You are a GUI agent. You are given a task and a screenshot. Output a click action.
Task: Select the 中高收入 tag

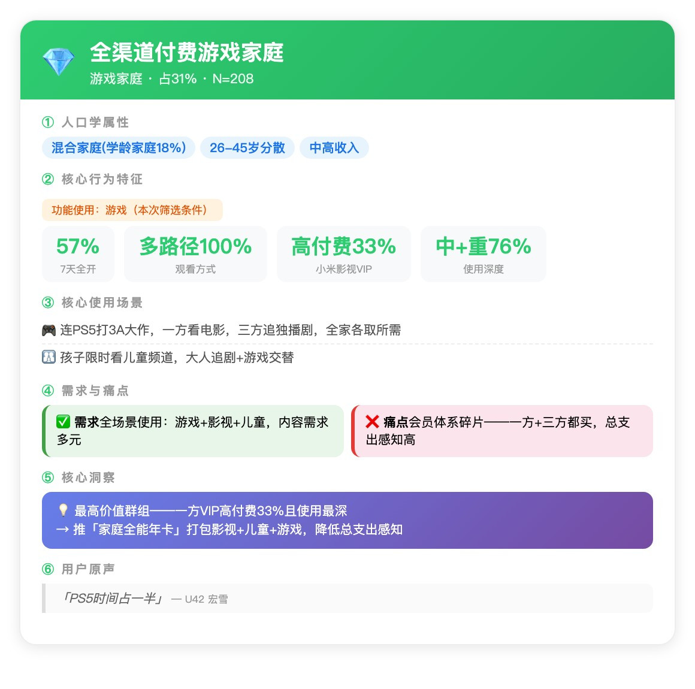(334, 147)
